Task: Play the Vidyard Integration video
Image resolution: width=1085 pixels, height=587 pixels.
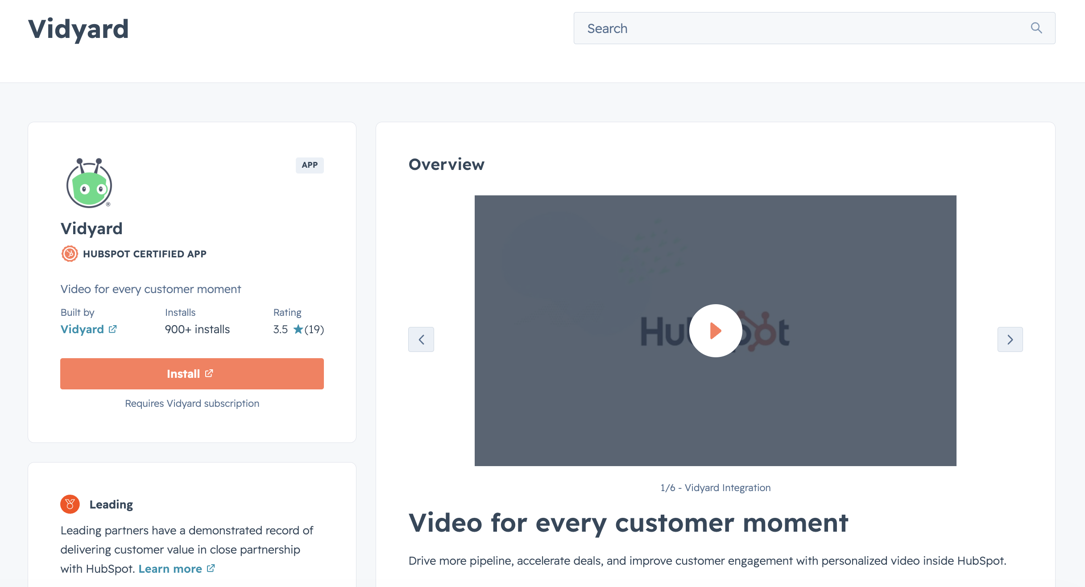Action: click(x=716, y=331)
